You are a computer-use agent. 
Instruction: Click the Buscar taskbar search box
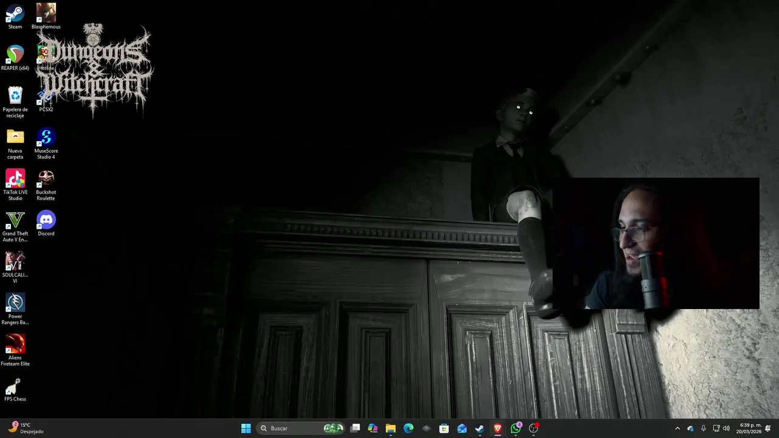[x=302, y=428]
